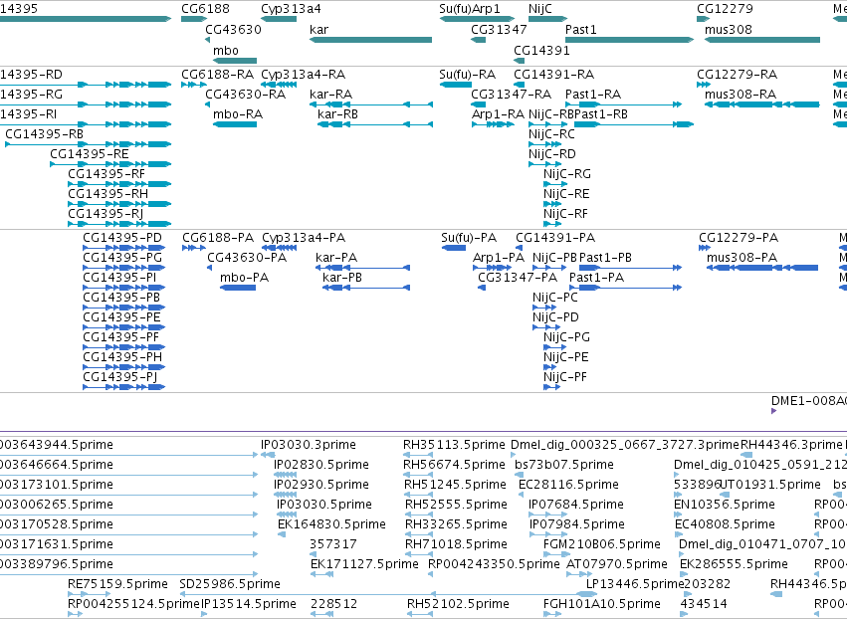
Task: Select the NijC-RG transcript label
Action: (x=567, y=174)
